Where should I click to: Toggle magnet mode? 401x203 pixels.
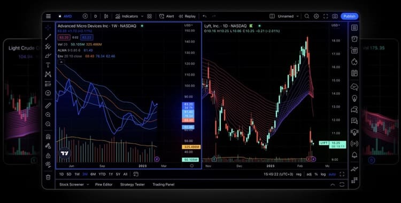(48, 136)
